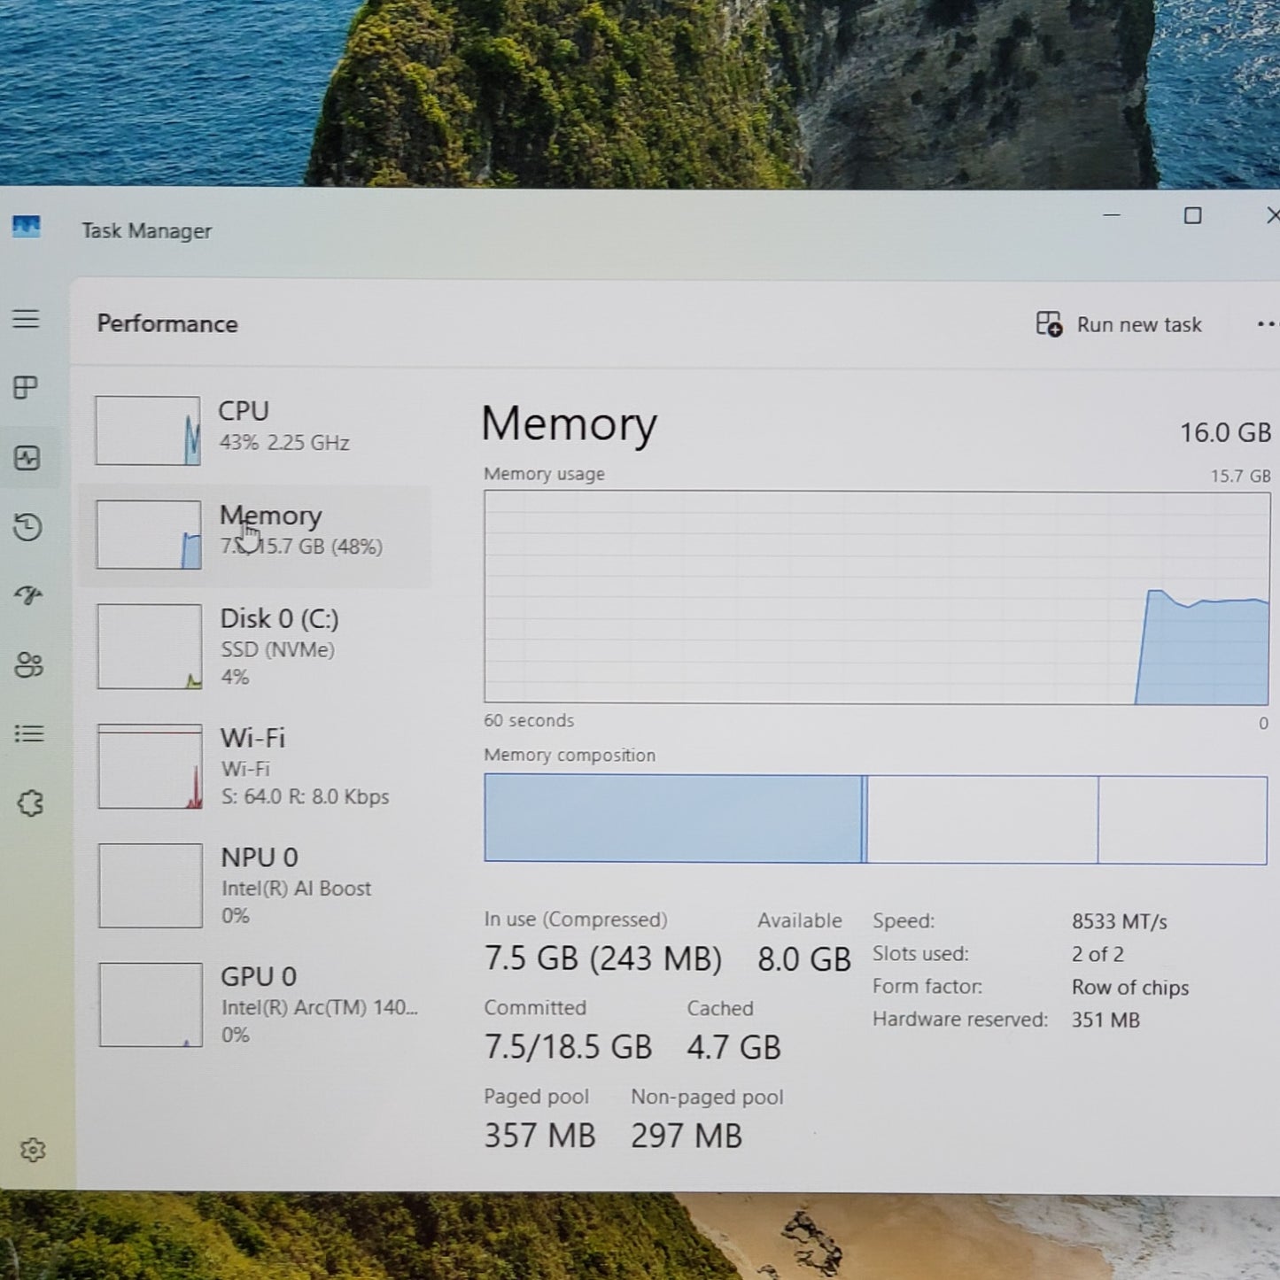Select the Performance page icon
Screen dimensions: 1280x1280
(27, 458)
